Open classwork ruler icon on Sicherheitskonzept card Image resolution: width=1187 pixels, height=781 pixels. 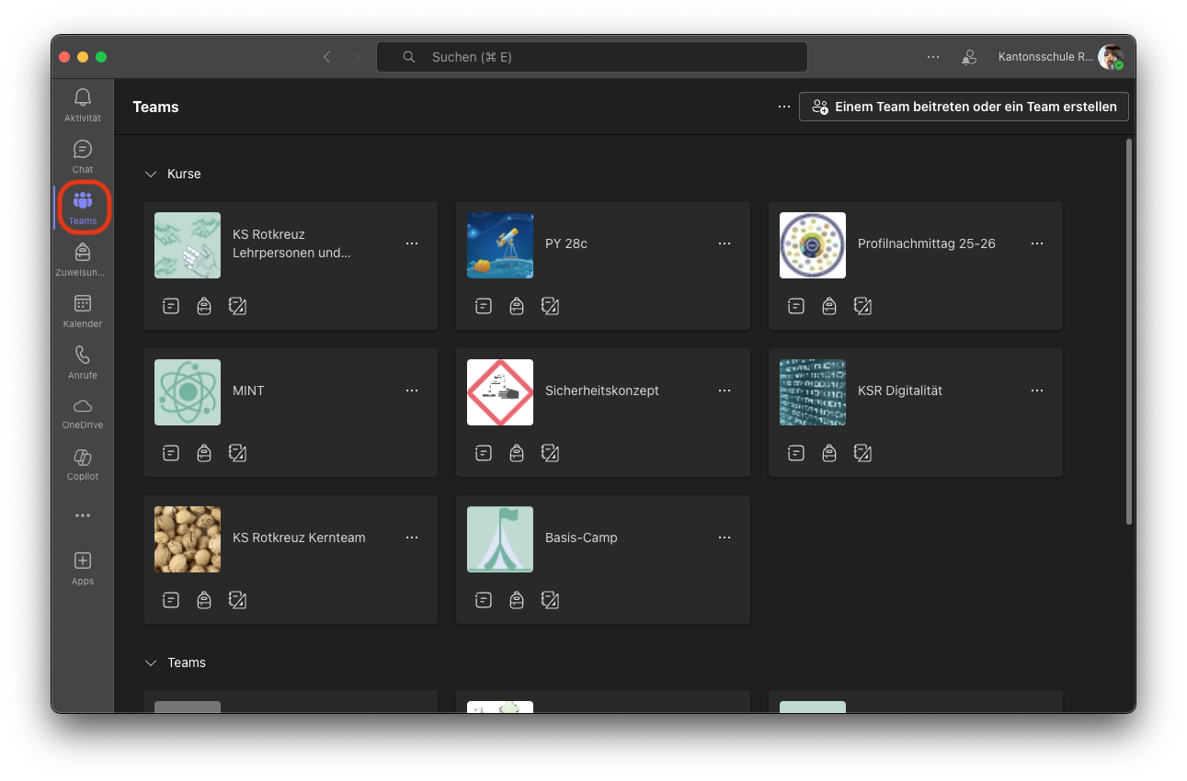pos(550,453)
